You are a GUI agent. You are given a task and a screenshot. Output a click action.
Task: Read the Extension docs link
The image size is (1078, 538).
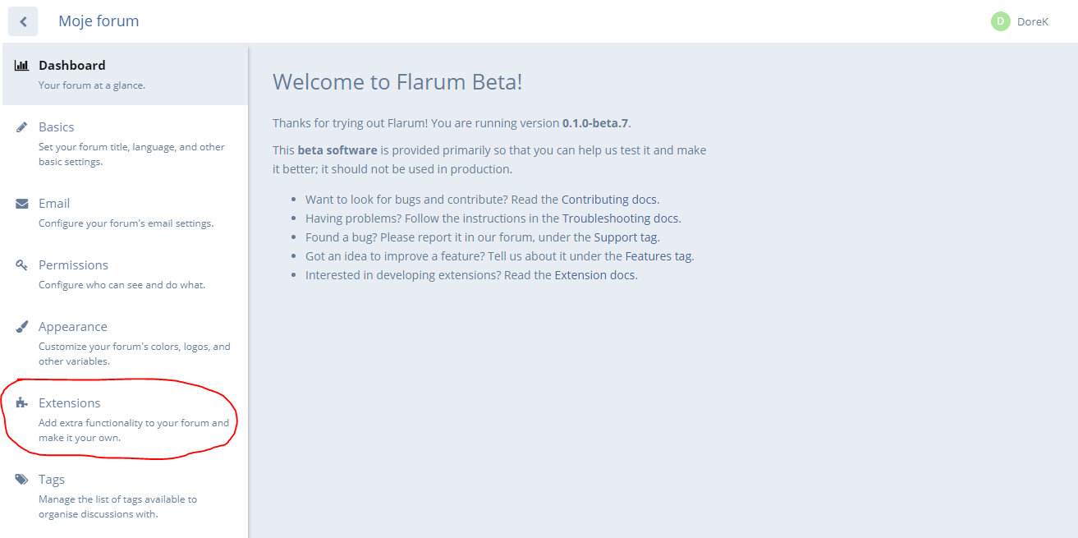click(x=595, y=275)
